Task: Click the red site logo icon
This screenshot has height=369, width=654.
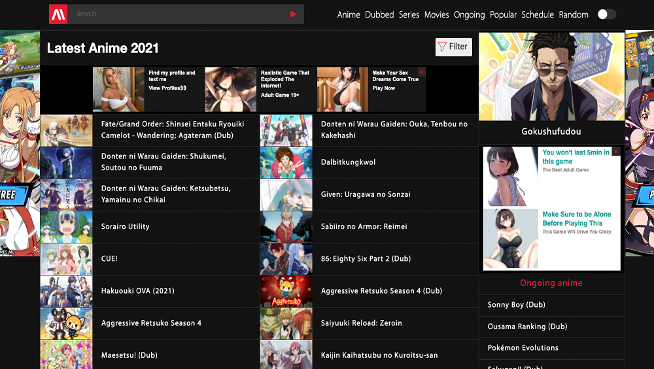Action: tap(58, 14)
